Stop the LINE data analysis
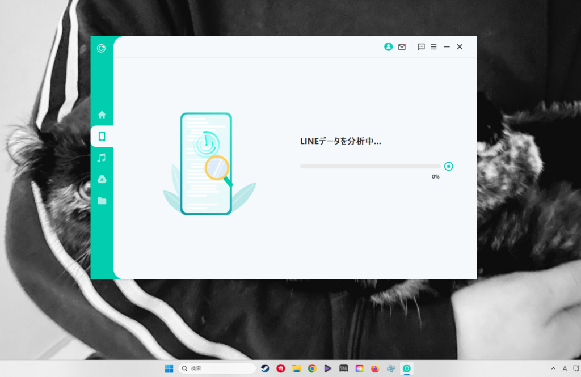 tap(449, 166)
